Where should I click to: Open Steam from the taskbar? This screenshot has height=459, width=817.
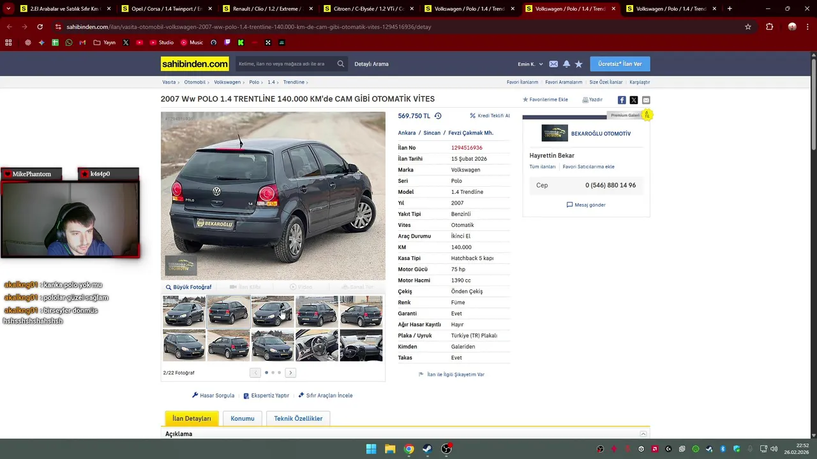[428, 449]
